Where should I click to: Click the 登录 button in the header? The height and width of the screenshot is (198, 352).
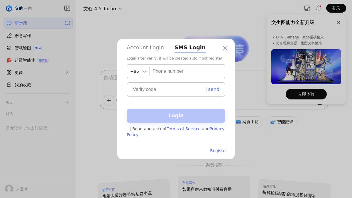[336, 8]
